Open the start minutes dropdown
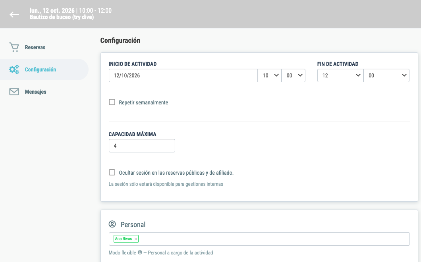Image resolution: width=421 pixels, height=262 pixels. 294,75
